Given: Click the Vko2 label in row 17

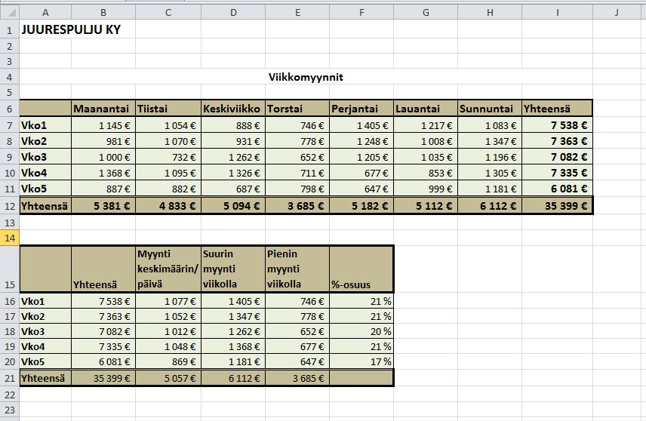Looking at the screenshot, I should click(45, 316).
